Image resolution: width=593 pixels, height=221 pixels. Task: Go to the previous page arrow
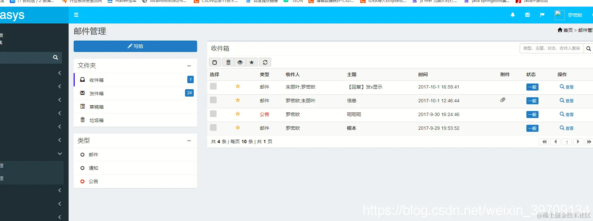pyautogui.click(x=556, y=142)
